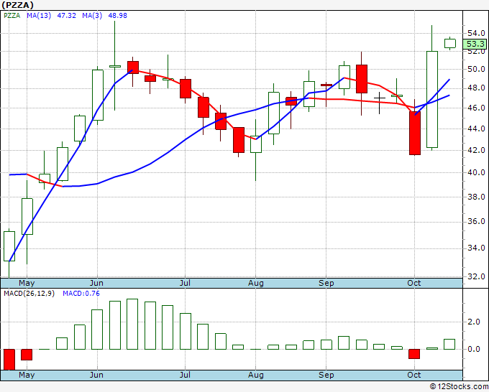
Task: Click the 54.0 price axis label
Action: 476,33
